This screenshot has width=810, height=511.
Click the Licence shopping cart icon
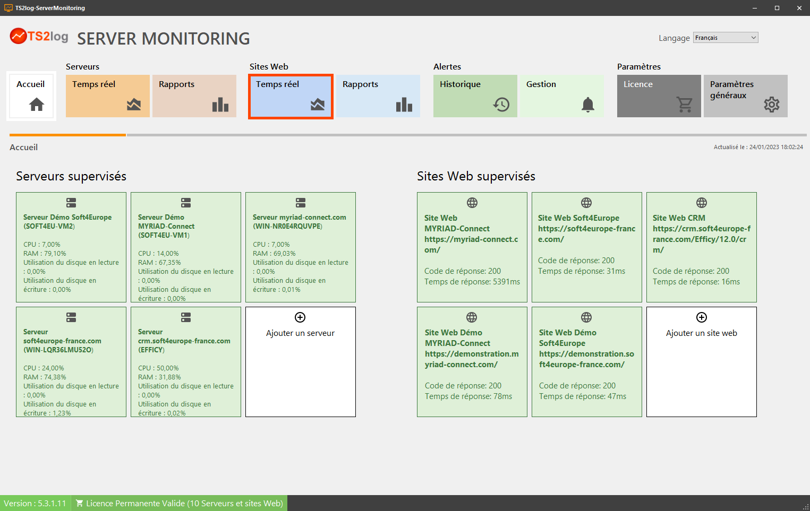tap(685, 105)
